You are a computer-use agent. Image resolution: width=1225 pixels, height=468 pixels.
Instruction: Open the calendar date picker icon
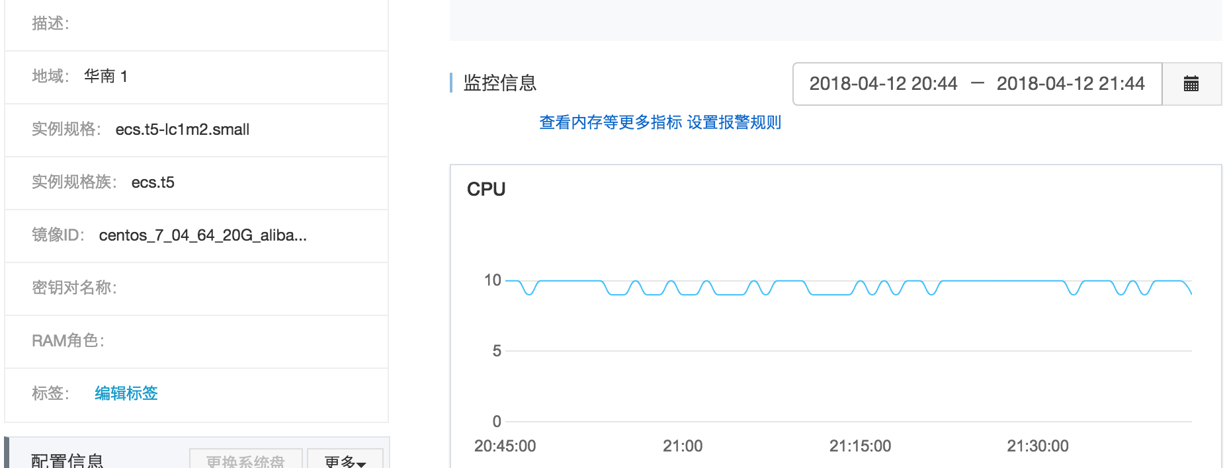(1191, 84)
